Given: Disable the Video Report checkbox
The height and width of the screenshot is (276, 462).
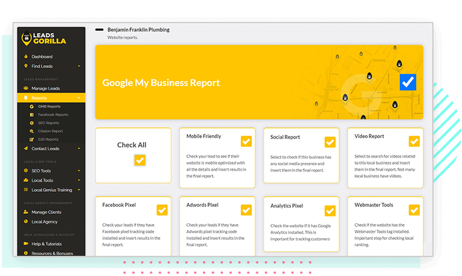Looking at the screenshot, I should point(414,141).
